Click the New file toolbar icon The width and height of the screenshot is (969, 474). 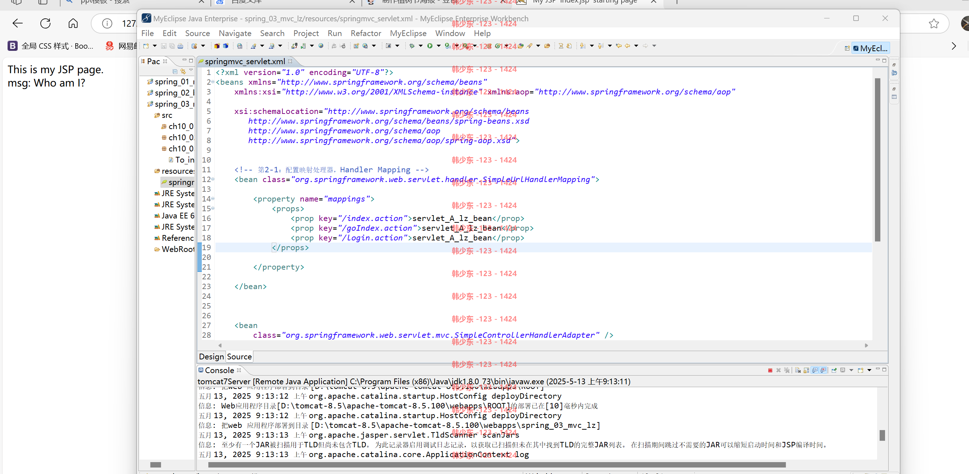click(x=146, y=46)
